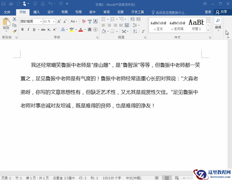The width and height of the screenshot is (232, 180).
Task: Apply the 标题 1 style
Action: (196, 26)
